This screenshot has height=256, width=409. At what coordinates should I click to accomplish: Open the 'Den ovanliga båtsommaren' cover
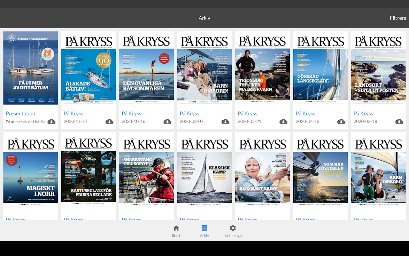coord(147,68)
